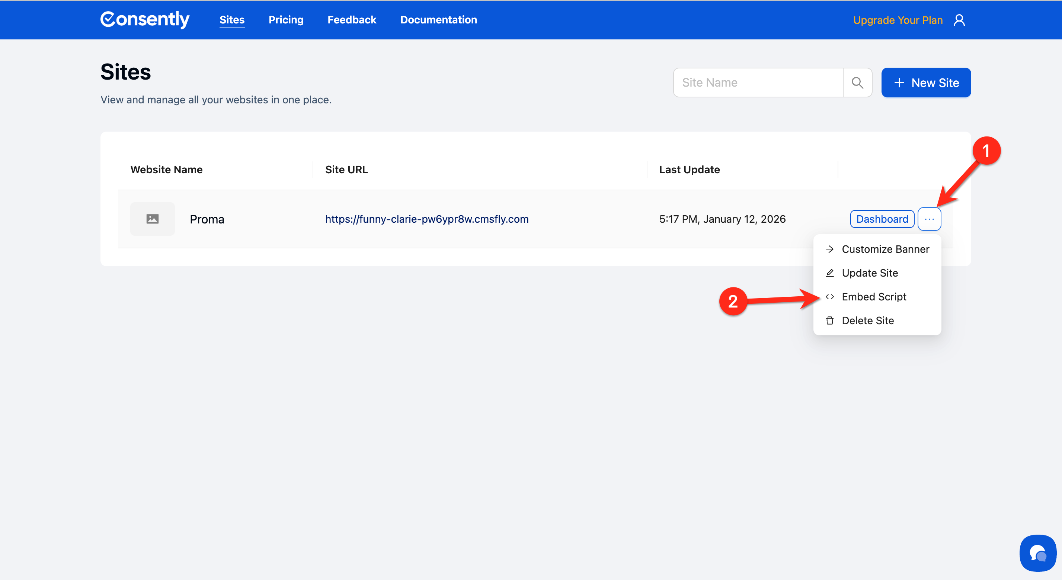This screenshot has width=1062, height=580.
Task: Click the Consently logo
Action: point(145,19)
